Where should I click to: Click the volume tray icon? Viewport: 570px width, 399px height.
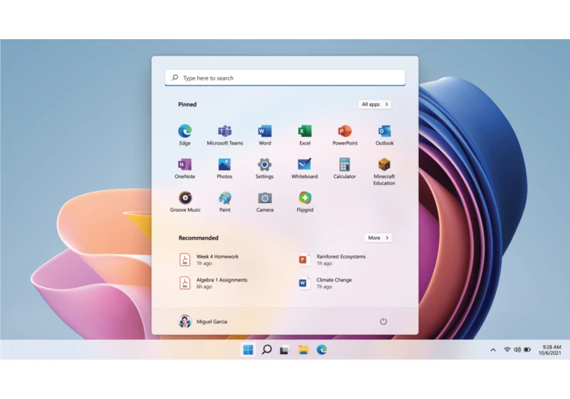click(517, 350)
